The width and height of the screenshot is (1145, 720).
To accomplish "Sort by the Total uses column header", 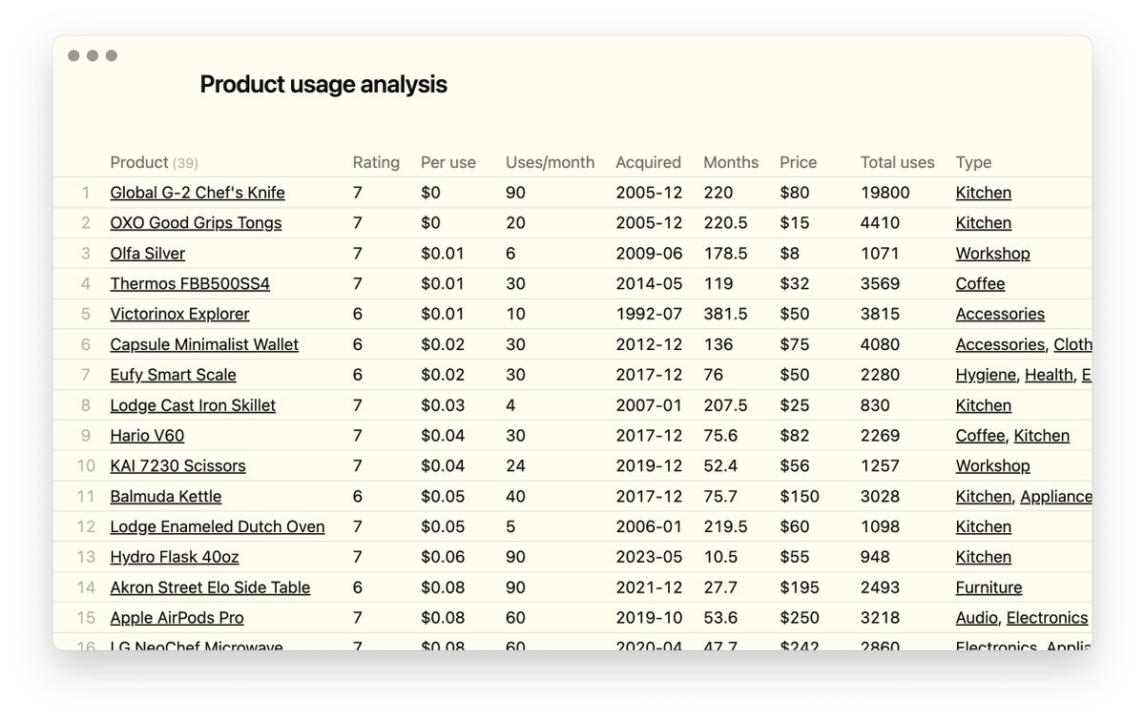I will point(898,162).
